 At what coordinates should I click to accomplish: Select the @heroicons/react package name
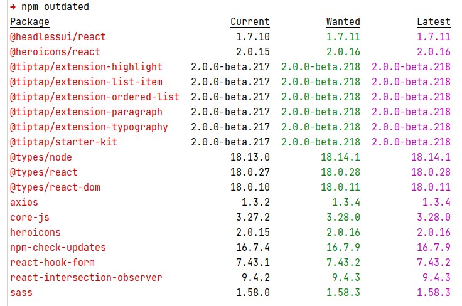(x=55, y=52)
